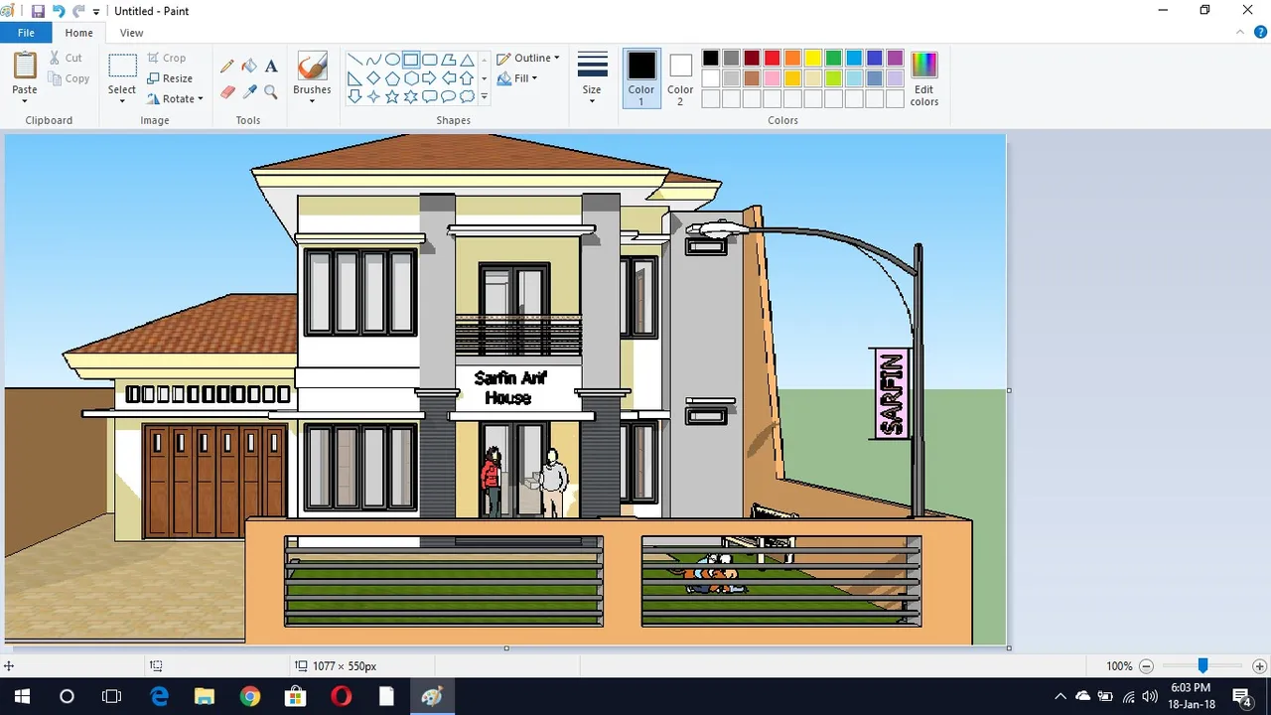
Task: Open the shape Outline dropdown
Action: click(x=528, y=59)
